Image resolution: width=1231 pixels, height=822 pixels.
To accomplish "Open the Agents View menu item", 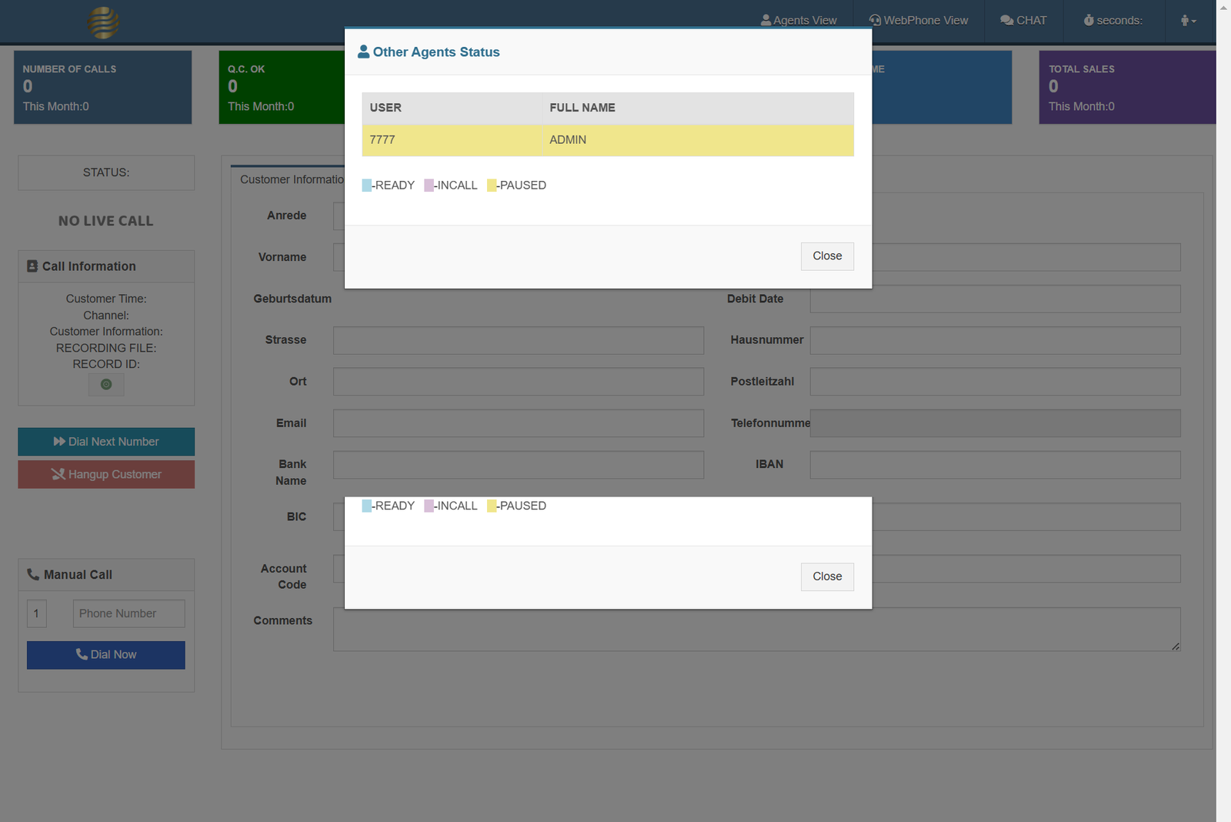I will point(799,21).
